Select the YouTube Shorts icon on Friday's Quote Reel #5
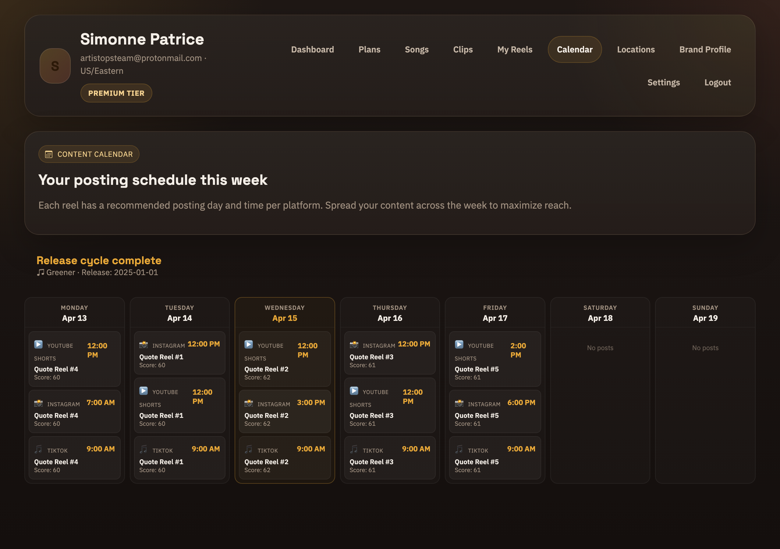The width and height of the screenshot is (780, 549). tap(459, 345)
